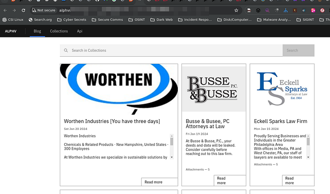
Task: Click 'Attachments — 5' on the Busse card
Action: (x=198, y=169)
